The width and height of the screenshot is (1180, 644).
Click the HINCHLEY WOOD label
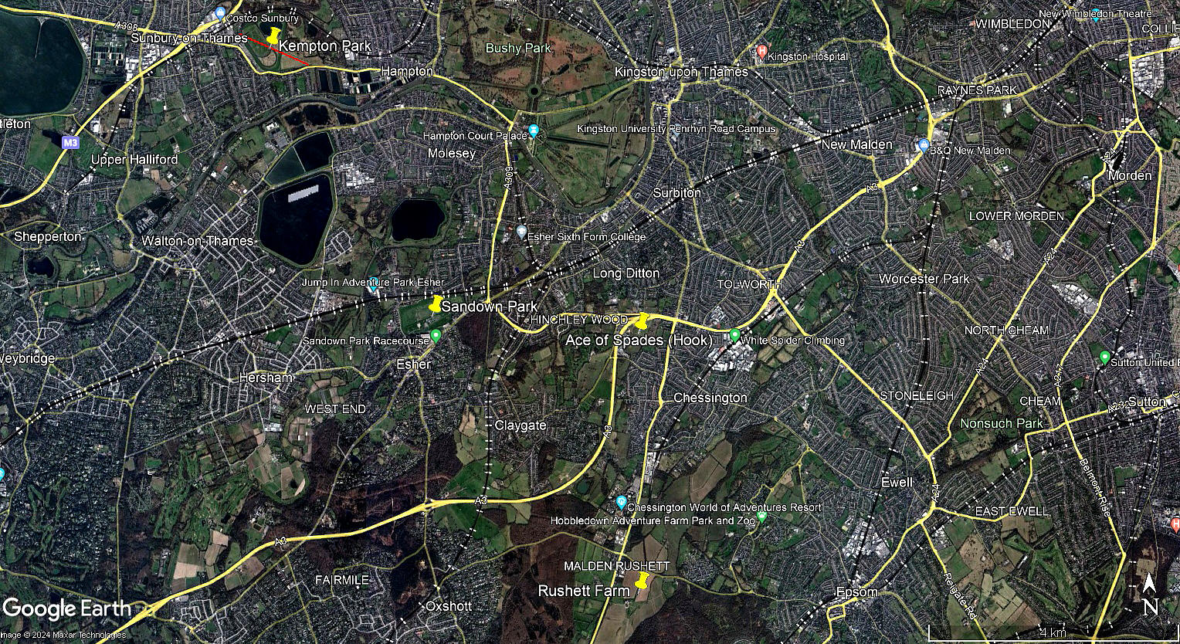(580, 320)
